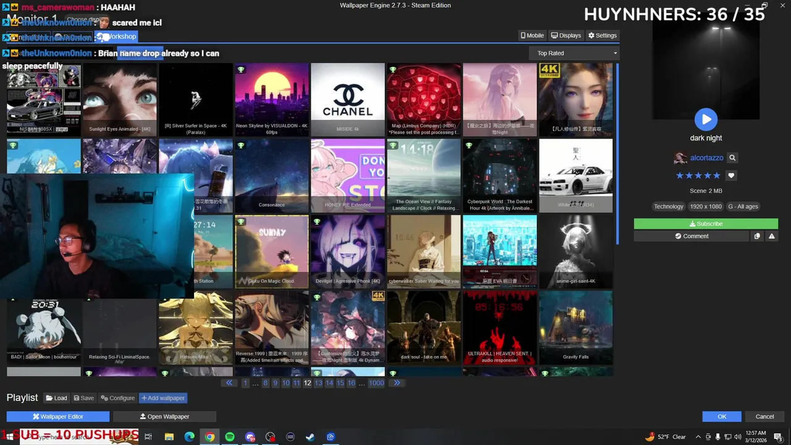Select the Consonance wallpaper
The width and height of the screenshot is (791, 445).
pos(272,176)
